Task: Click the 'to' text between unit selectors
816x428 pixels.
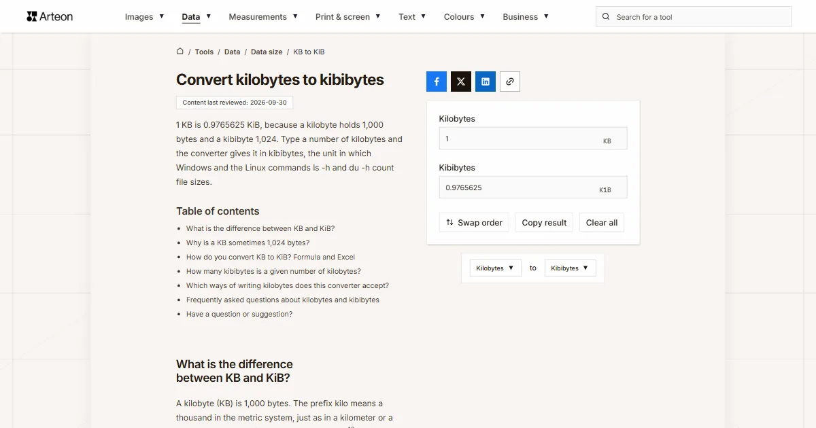Action: pos(533,268)
